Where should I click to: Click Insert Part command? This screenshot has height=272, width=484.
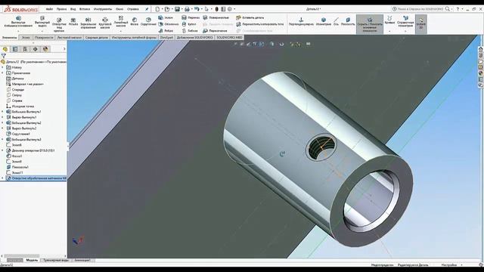pyautogui.click(x=250, y=17)
